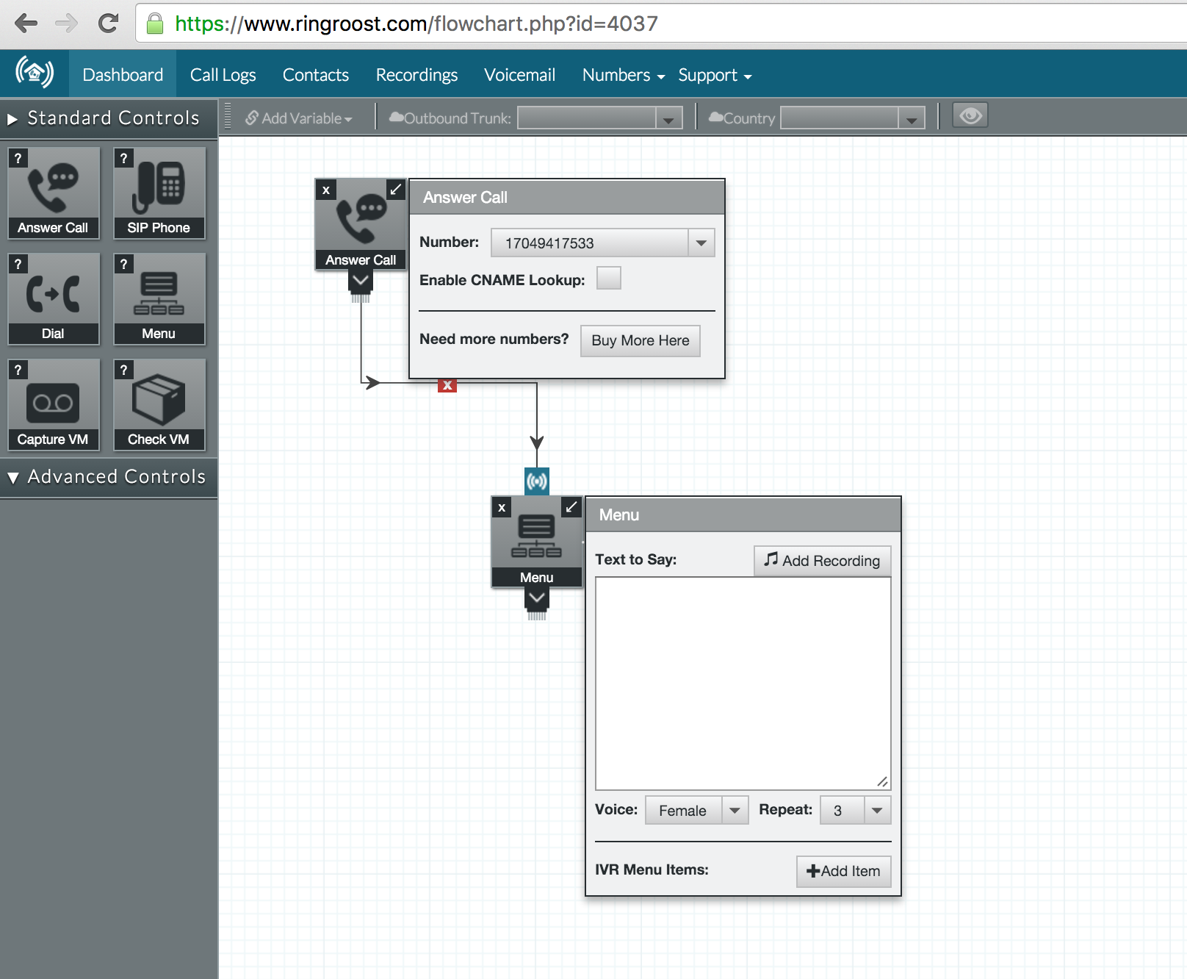This screenshot has width=1187, height=979.
Task: Click the Buy More Here button
Action: click(641, 340)
